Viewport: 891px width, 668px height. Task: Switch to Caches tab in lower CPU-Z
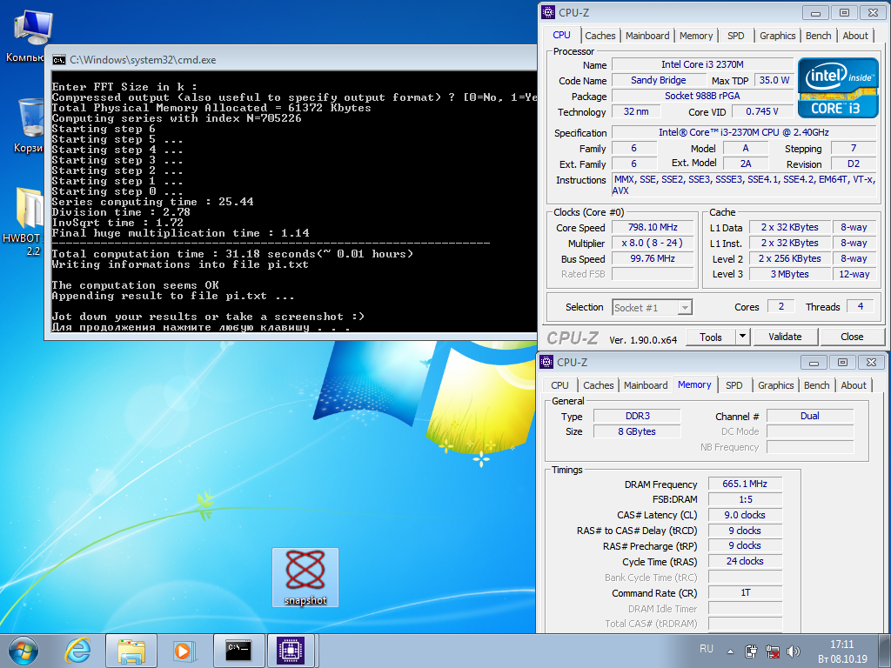click(599, 385)
